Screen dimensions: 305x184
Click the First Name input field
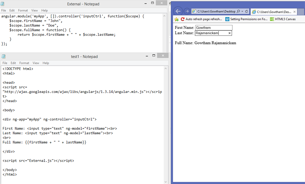click(214, 28)
